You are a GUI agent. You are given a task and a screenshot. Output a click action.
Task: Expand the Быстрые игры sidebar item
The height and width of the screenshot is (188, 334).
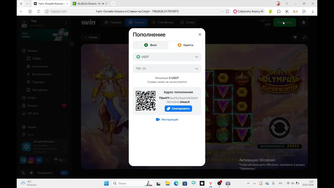point(64,74)
